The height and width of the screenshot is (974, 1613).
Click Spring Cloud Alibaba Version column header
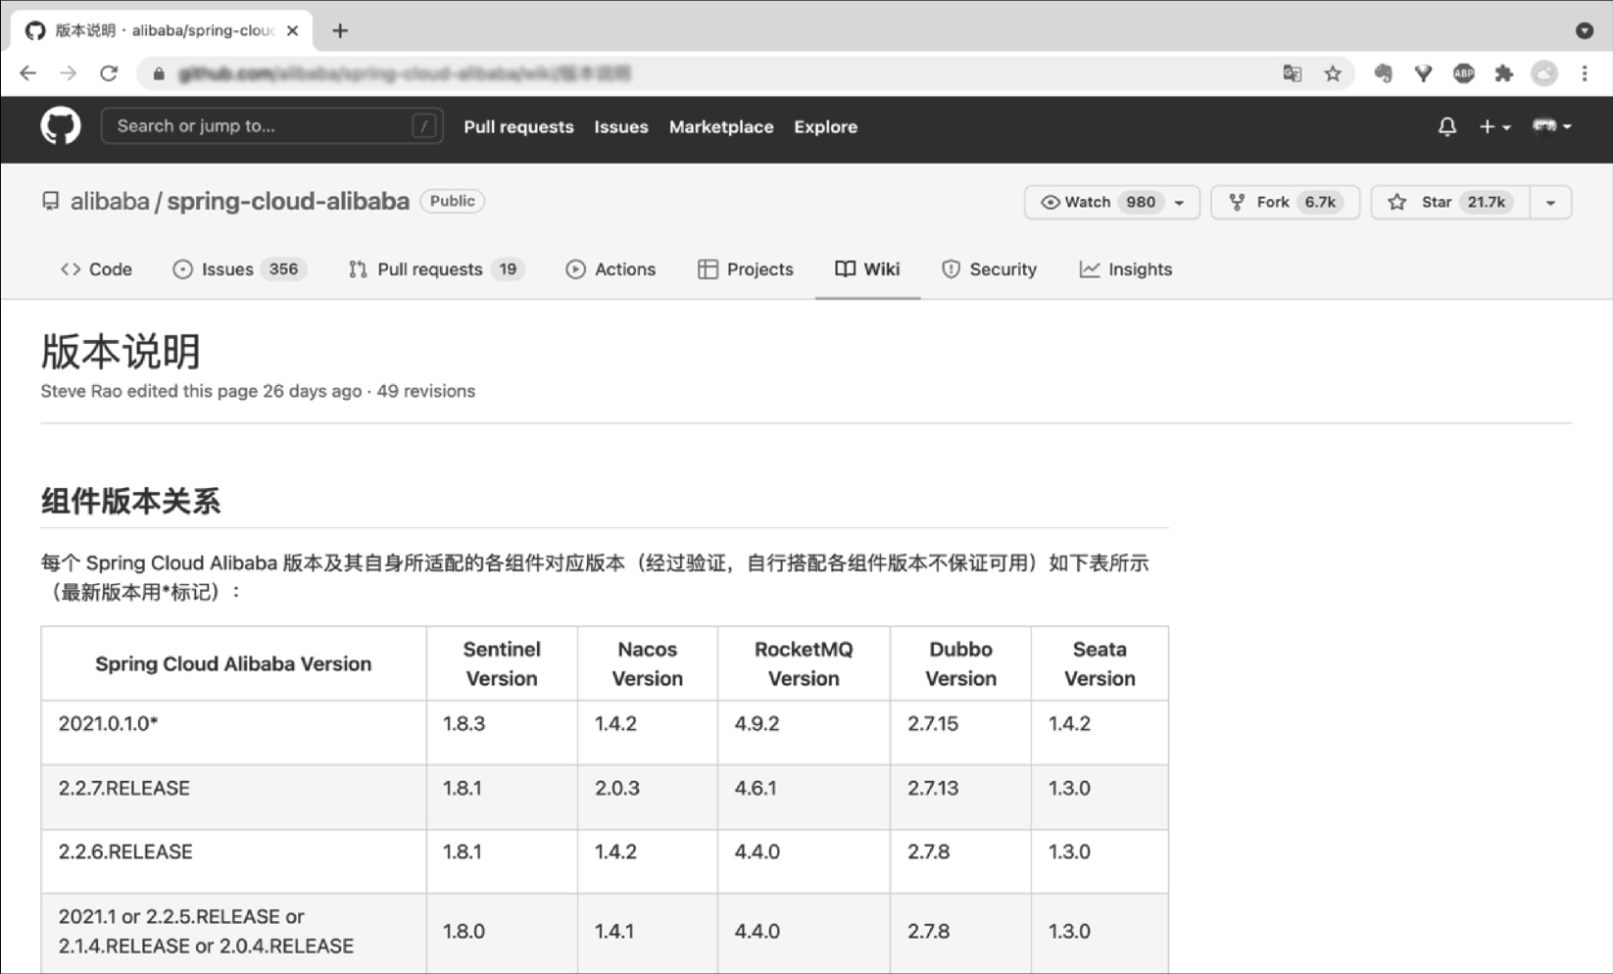(x=233, y=663)
